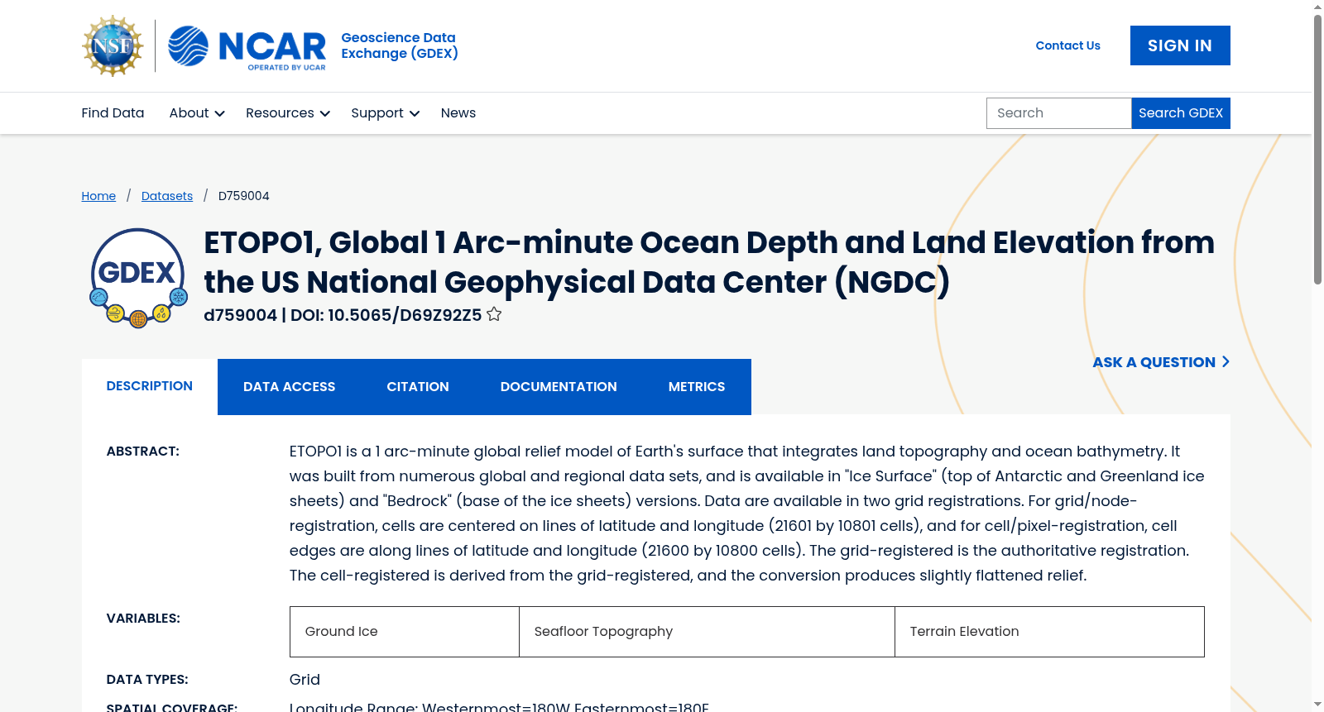Image resolution: width=1324 pixels, height=712 pixels.
Task: Select the DESCRIPTION tab
Action: (x=150, y=386)
